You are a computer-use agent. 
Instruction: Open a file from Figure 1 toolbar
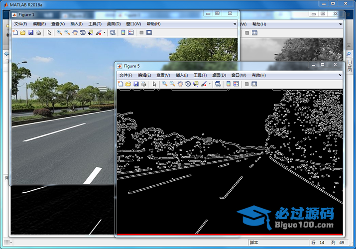23,33
